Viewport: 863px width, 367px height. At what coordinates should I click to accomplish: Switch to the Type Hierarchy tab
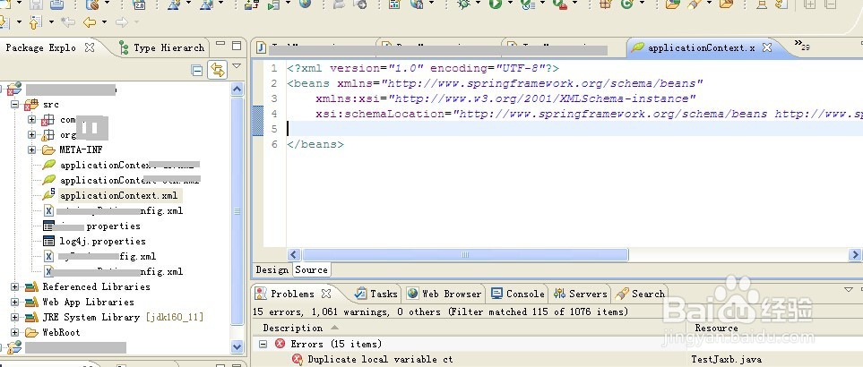pyautogui.click(x=162, y=47)
